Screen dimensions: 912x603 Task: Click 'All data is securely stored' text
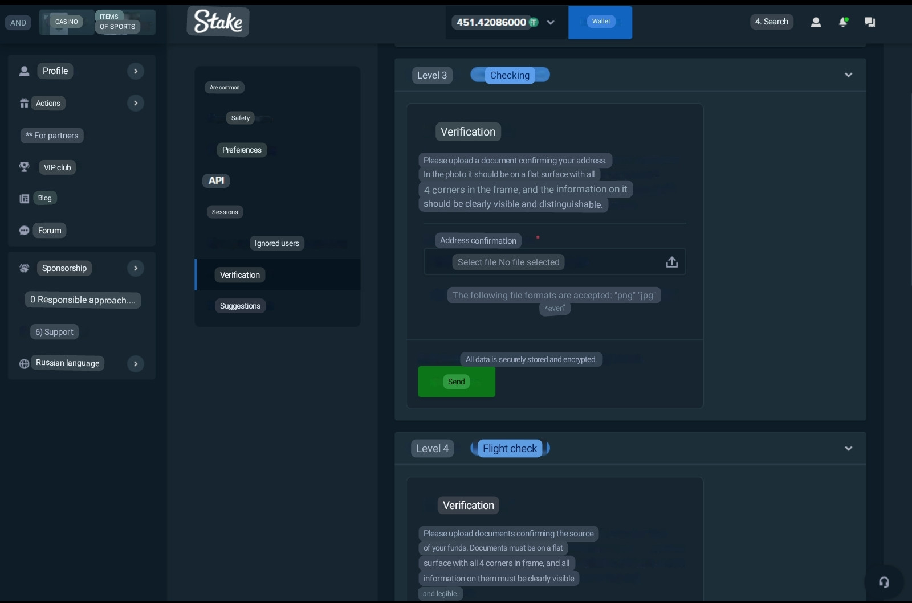pyautogui.click(x=531, y=359)
